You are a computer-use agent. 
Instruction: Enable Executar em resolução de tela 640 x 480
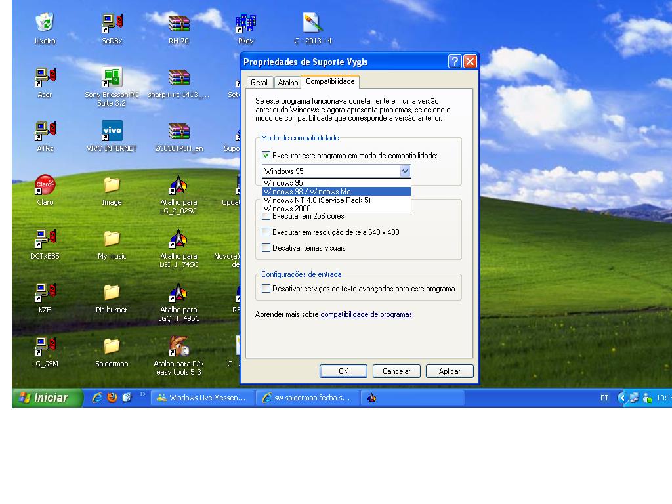tap(266, 232)
